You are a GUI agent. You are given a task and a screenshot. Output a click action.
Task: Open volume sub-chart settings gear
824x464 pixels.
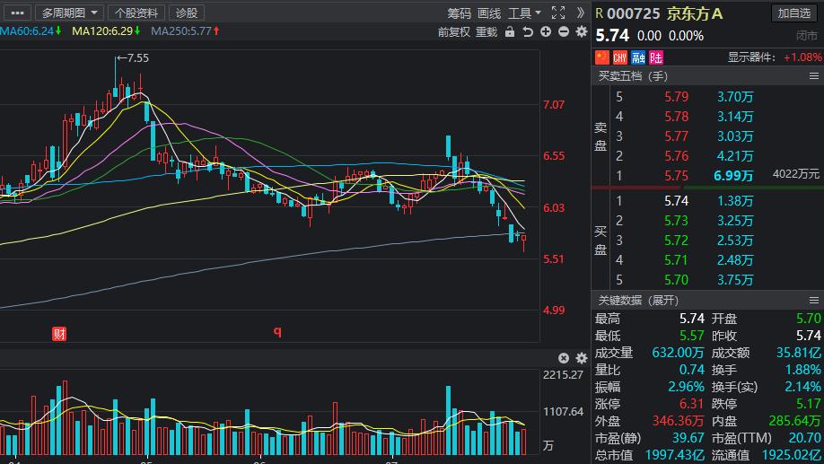point(582,358)
